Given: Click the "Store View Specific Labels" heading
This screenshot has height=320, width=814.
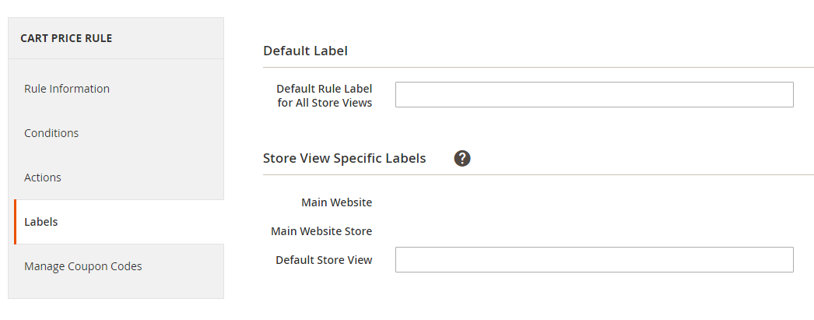Looking at the screenshot, I should 344,158.
